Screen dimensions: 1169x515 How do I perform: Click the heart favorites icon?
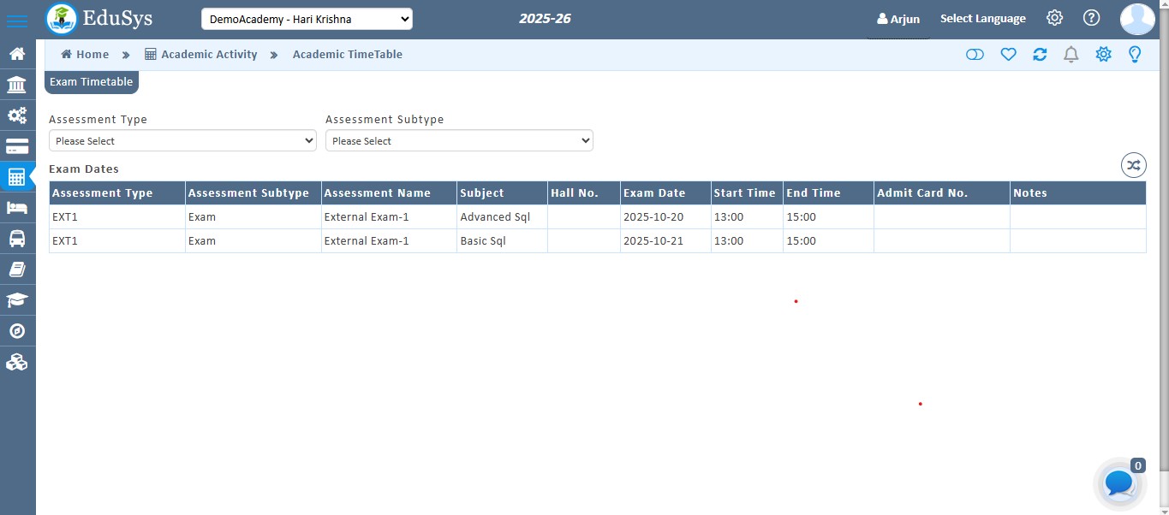tap(1009, 55)
